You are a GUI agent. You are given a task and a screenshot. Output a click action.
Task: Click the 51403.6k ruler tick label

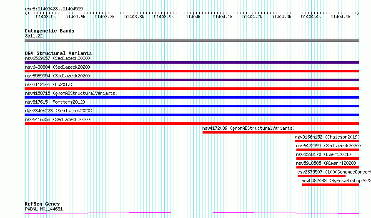pos(75,17)
